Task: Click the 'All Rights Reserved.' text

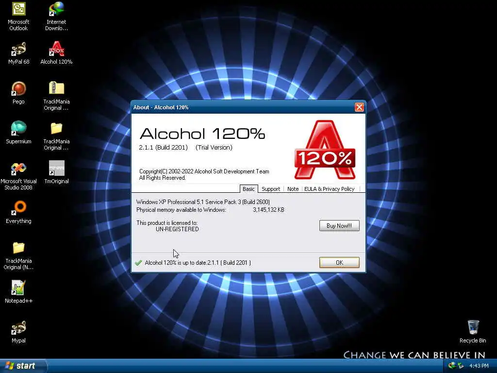Action: [162, 178]
